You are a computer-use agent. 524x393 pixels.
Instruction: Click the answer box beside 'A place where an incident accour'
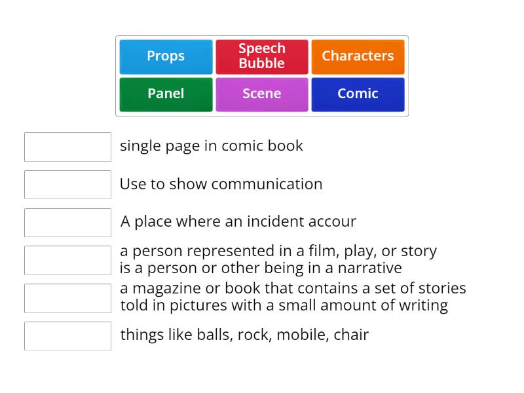[x=67, y=222]
